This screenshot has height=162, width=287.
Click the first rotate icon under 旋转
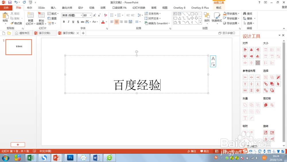coord(265,133)
